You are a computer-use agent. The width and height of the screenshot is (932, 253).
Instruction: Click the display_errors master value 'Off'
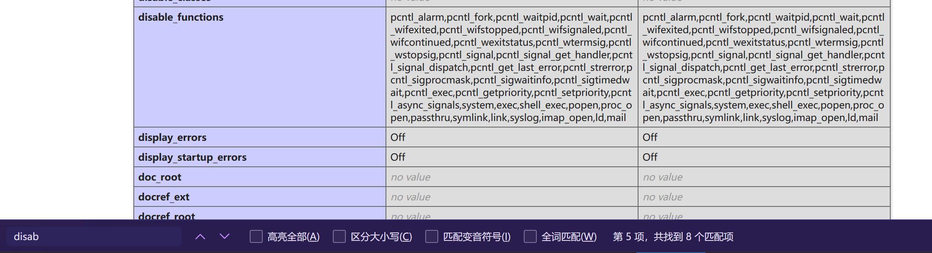coord(650,137)
